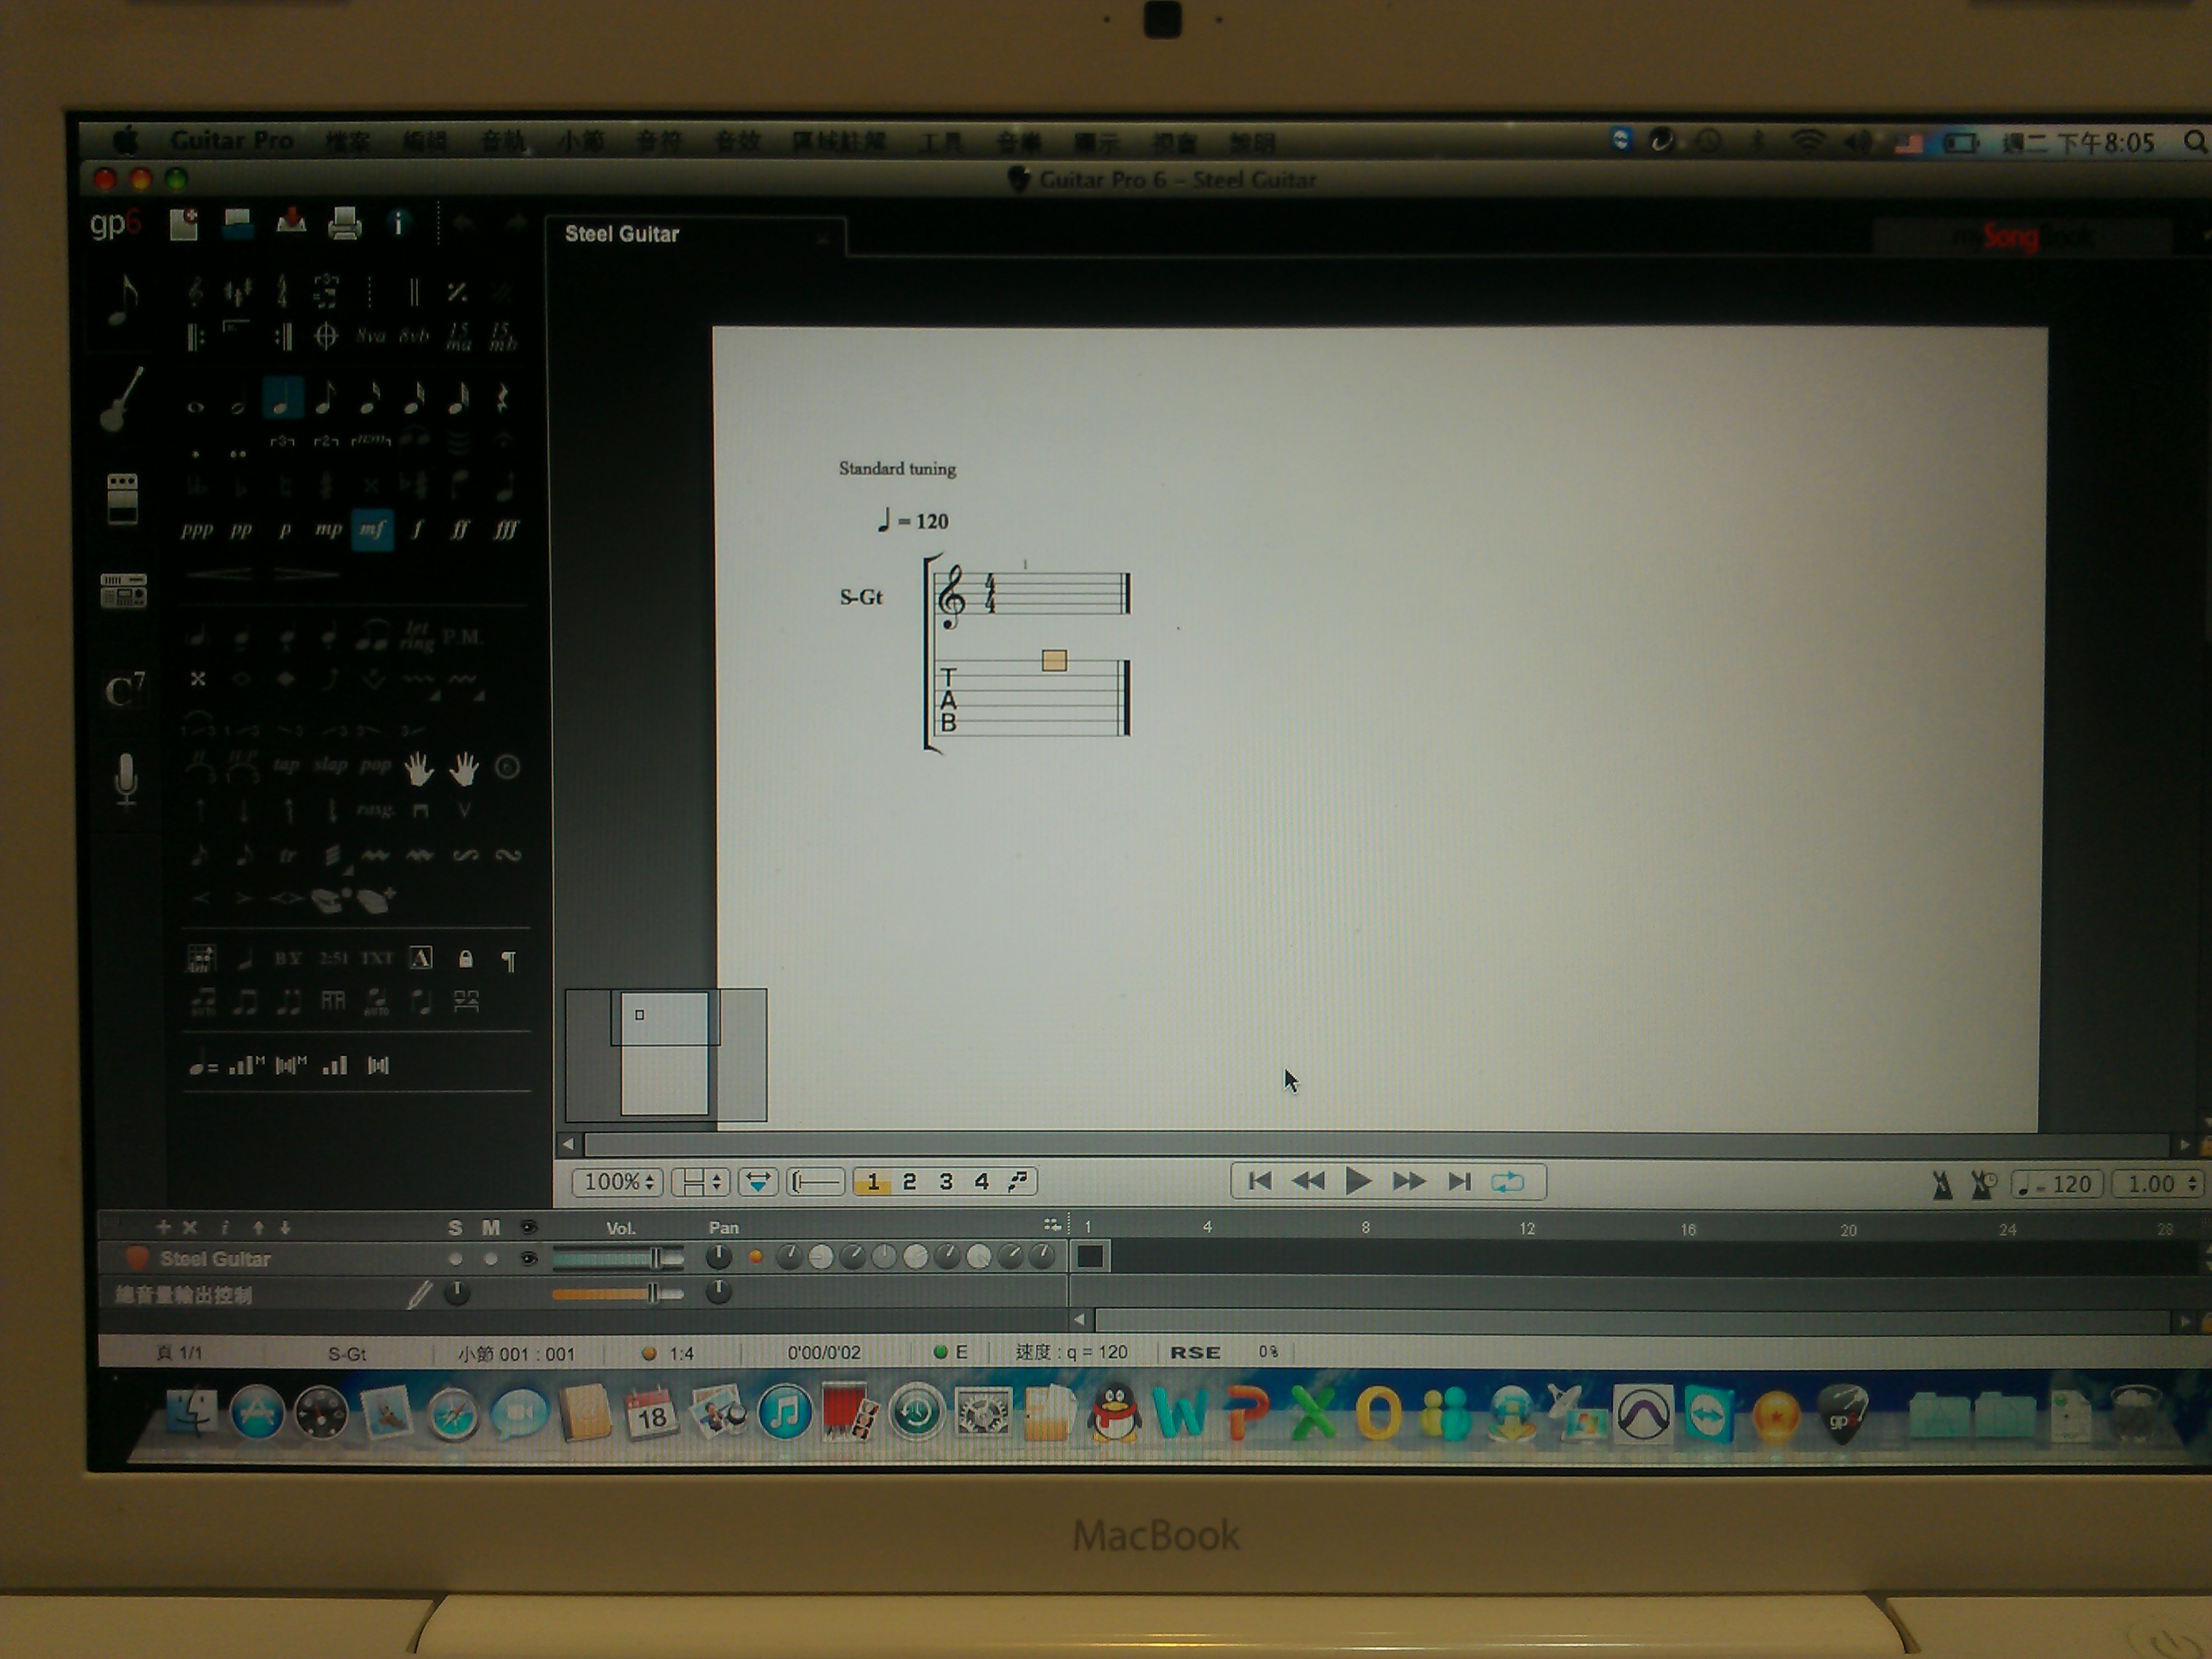Create a new file with the toolbar icon
2212x1659 pixels.
point(184,223)
